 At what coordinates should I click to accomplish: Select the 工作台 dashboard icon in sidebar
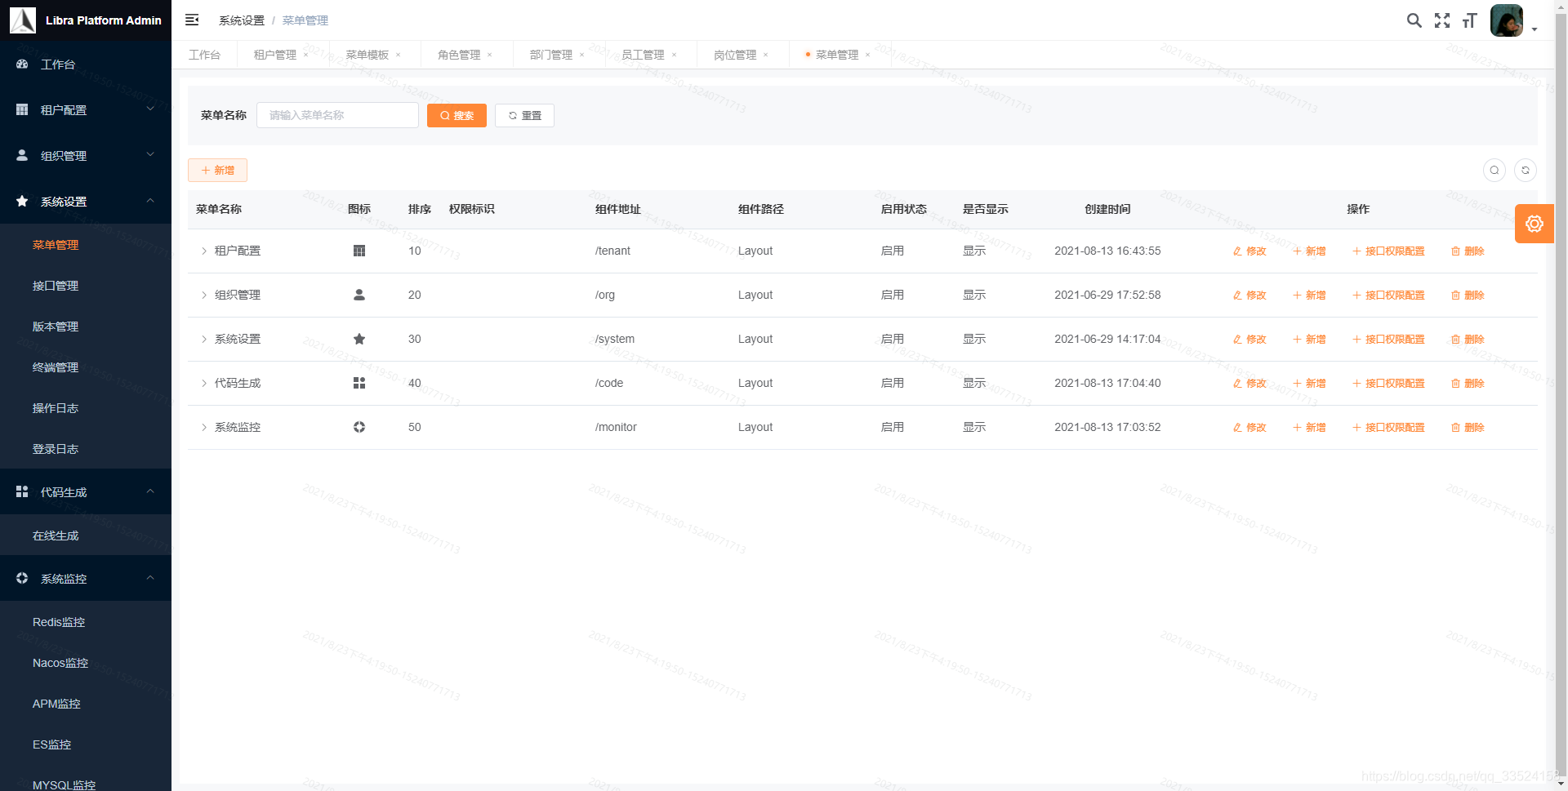[x=21, y=64]
